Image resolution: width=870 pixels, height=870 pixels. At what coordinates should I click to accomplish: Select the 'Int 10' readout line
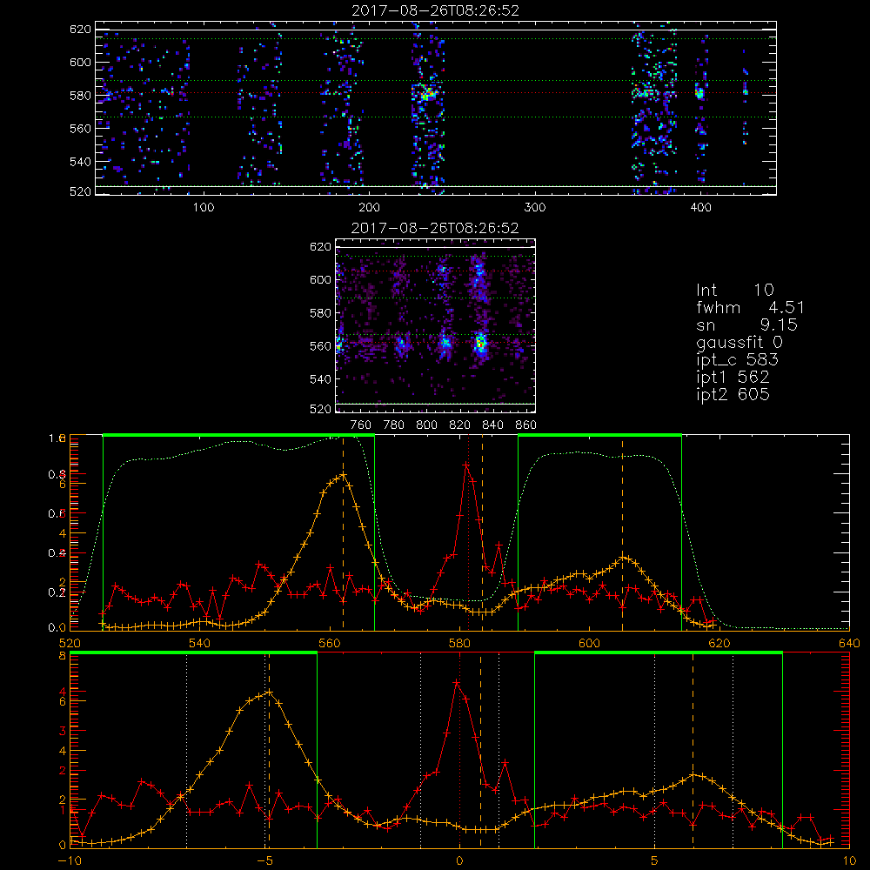[735, 290]
